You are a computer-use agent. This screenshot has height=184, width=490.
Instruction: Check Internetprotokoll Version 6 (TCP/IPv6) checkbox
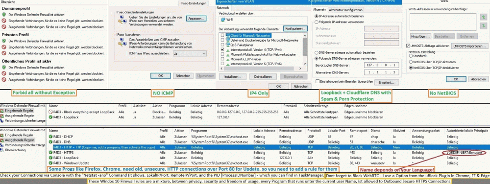pyautogui.click(x=222, y=64)
